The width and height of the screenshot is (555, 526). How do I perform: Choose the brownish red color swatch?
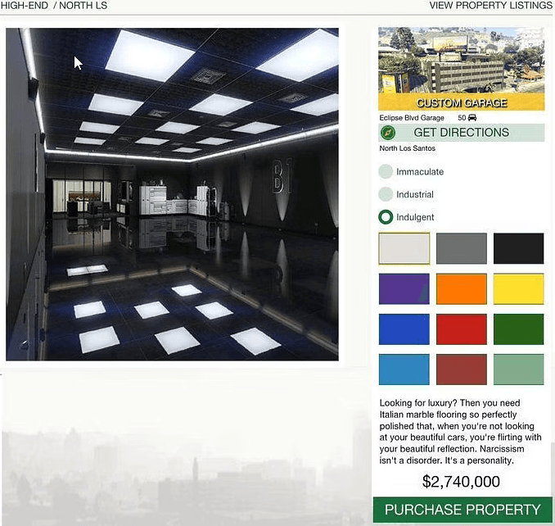point(461,370)
